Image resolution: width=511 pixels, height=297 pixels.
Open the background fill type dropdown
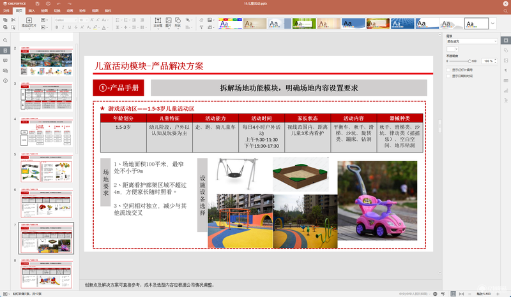click(472, 41)
